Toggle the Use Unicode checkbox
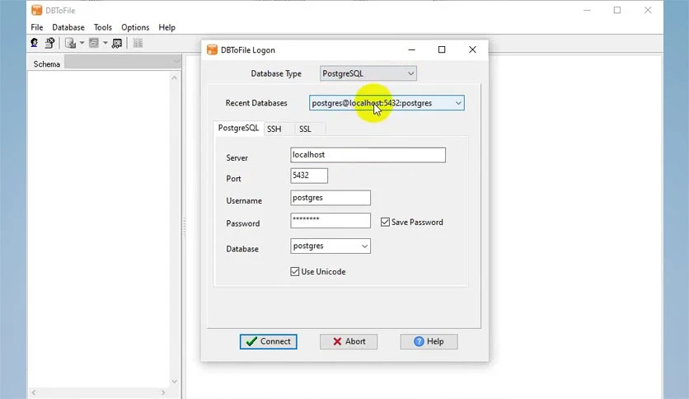 (294, 271)
